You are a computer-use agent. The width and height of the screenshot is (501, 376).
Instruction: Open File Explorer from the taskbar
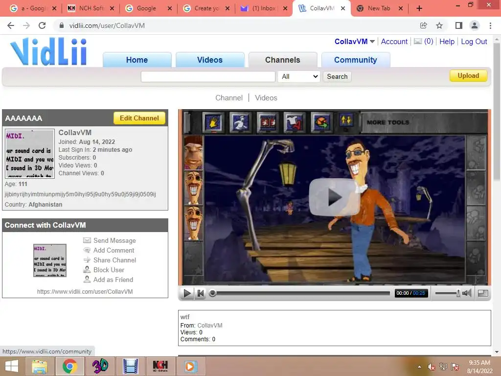[39, 366]
